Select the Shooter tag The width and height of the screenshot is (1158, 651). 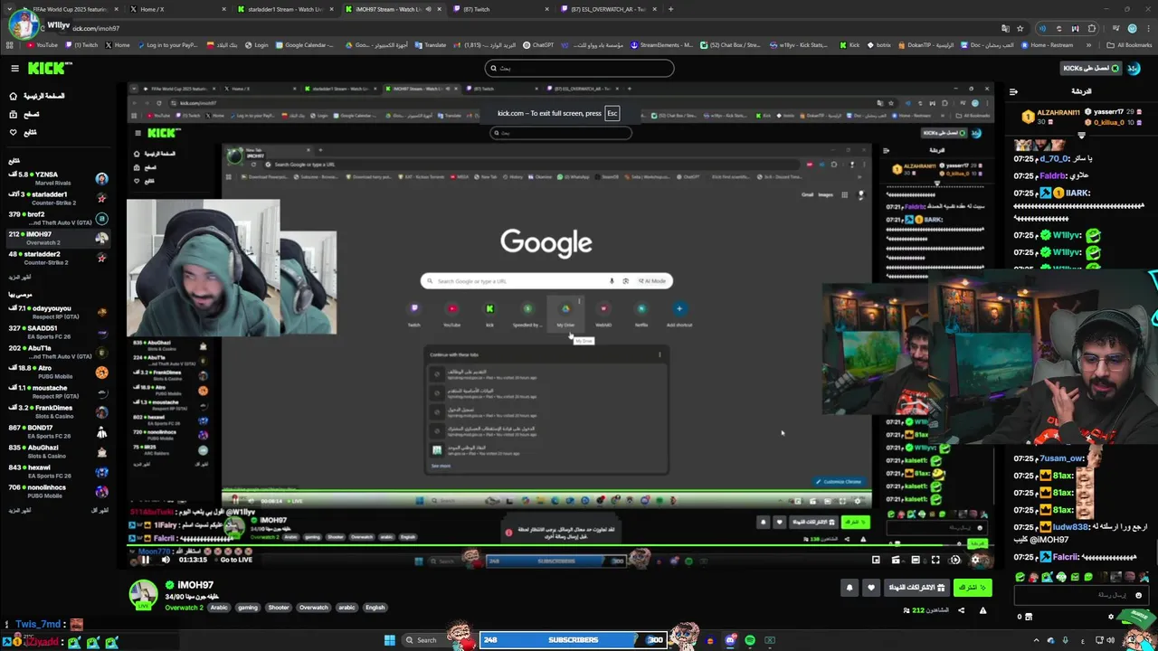(x=279, y=608)
